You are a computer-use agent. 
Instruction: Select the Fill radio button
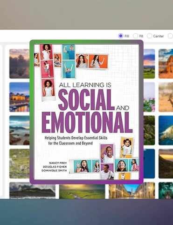[120, 36]
